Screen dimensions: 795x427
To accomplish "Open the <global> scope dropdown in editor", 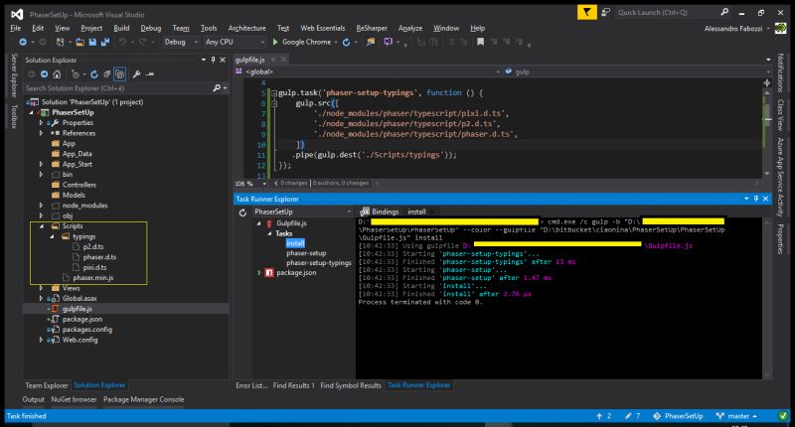I will (498, 71).
